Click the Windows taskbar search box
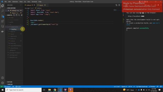163x92 pixels. [x=23, y=90]
